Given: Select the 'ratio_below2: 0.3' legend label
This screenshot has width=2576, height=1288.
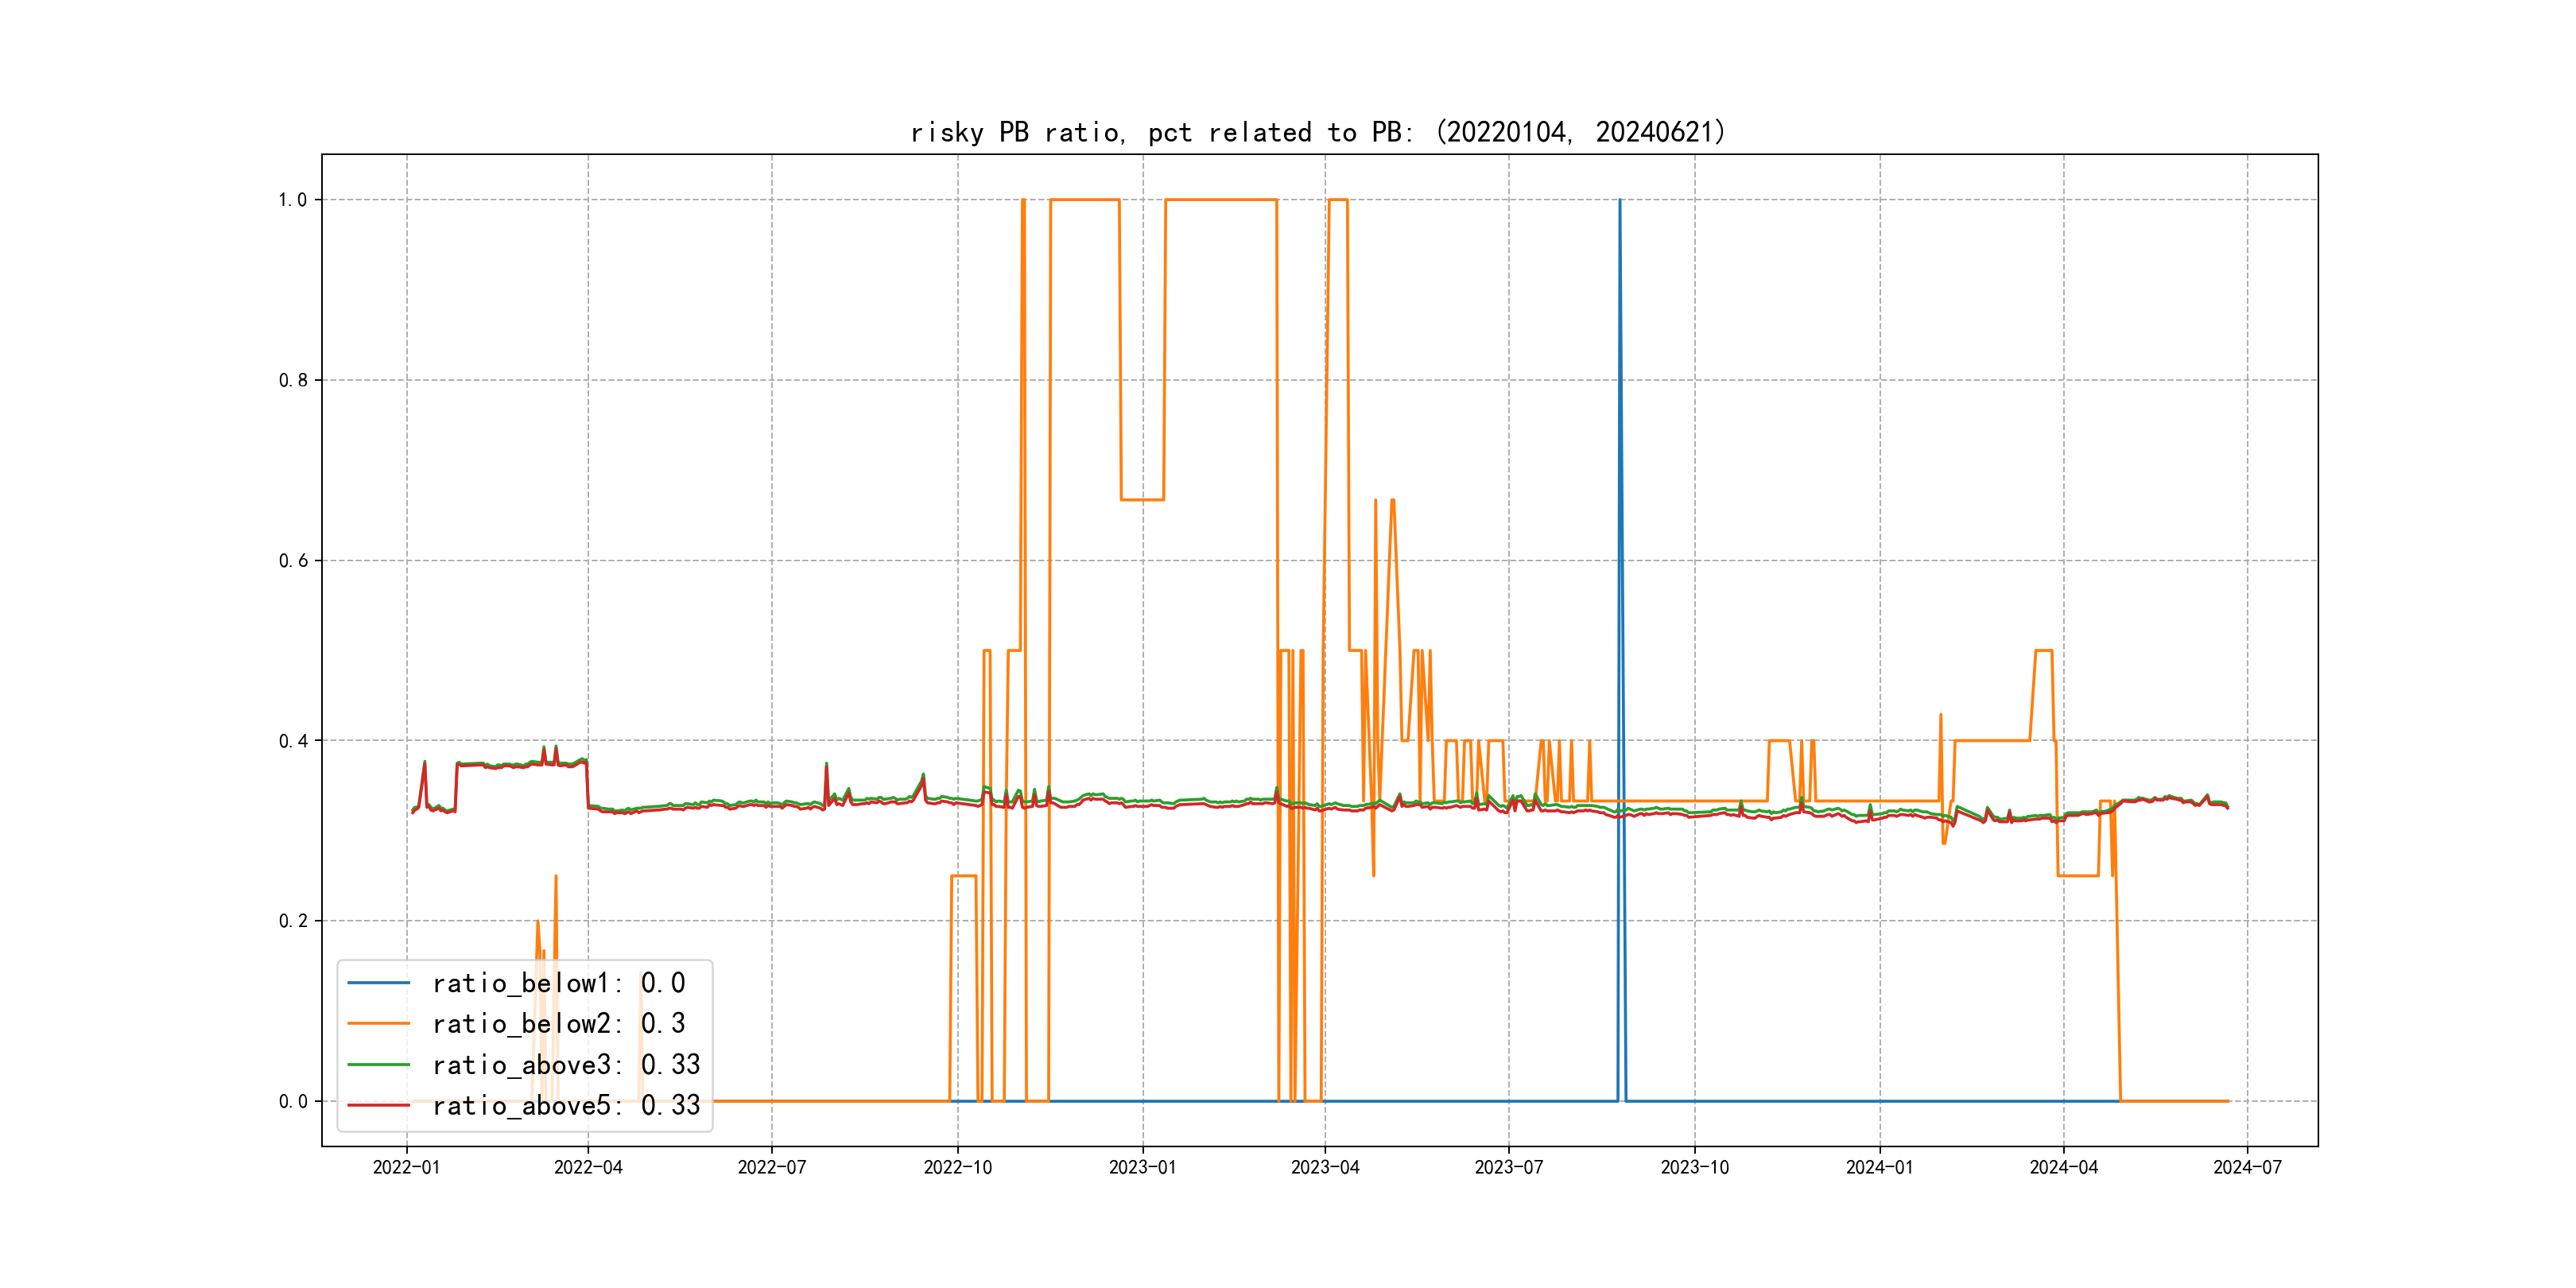Looking at the screenshot, I should (558, 1023).
